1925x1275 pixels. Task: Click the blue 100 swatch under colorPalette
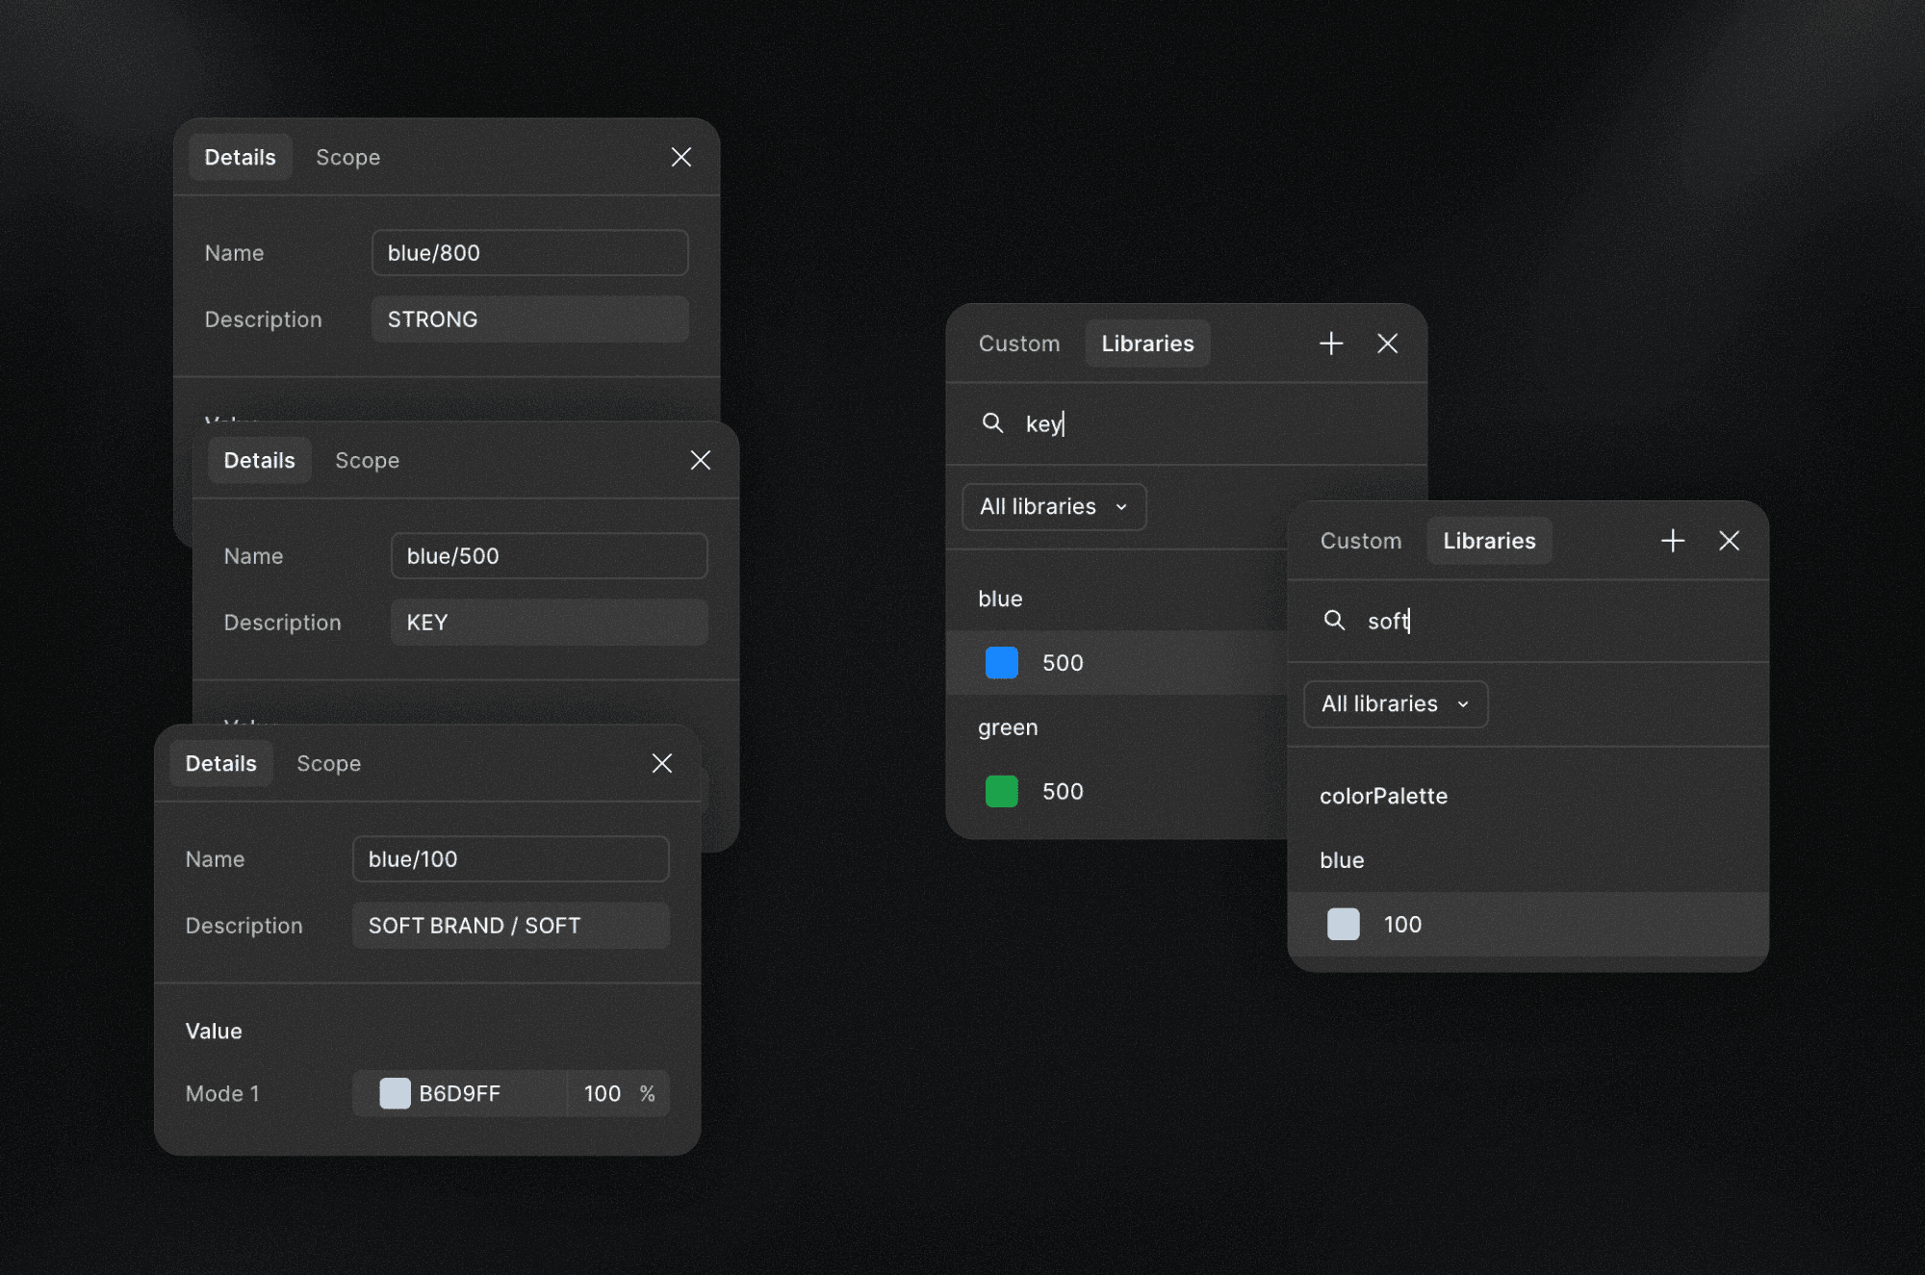[1343, 924]
